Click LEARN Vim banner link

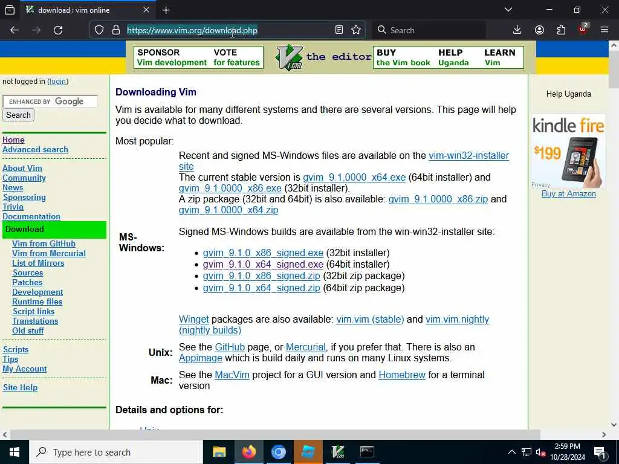pyautogui.click(x=499, y=57)
